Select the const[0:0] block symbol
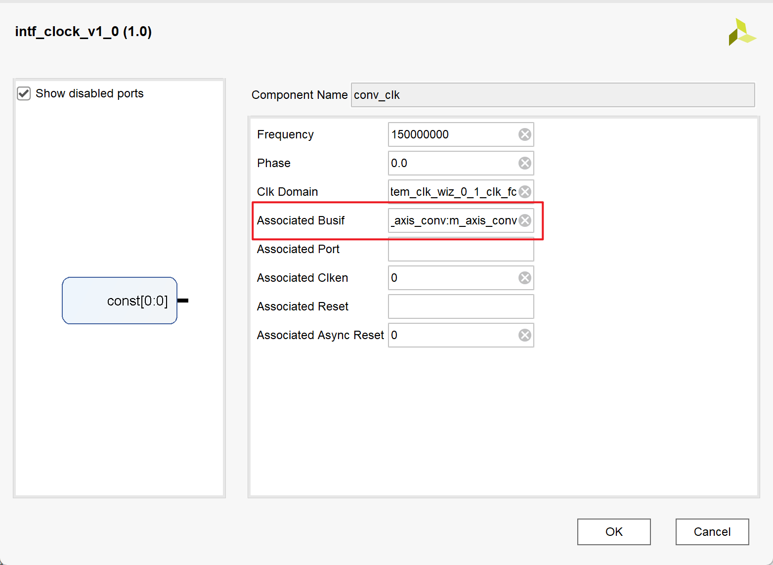The image size is (773, 565). coord(120,301)
